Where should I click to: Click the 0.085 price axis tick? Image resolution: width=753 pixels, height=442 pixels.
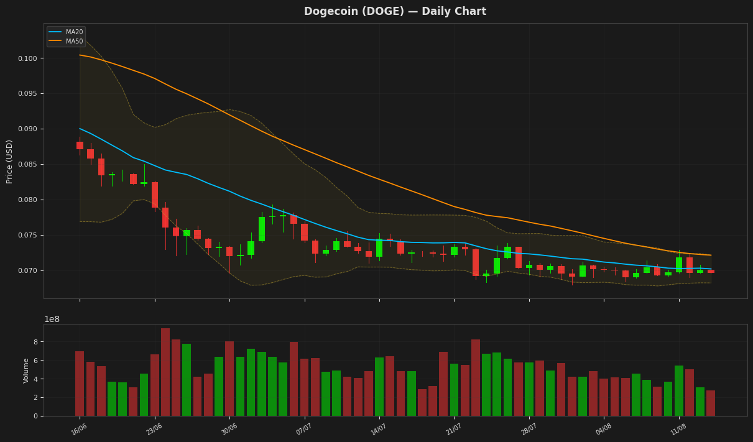[27, 165]
